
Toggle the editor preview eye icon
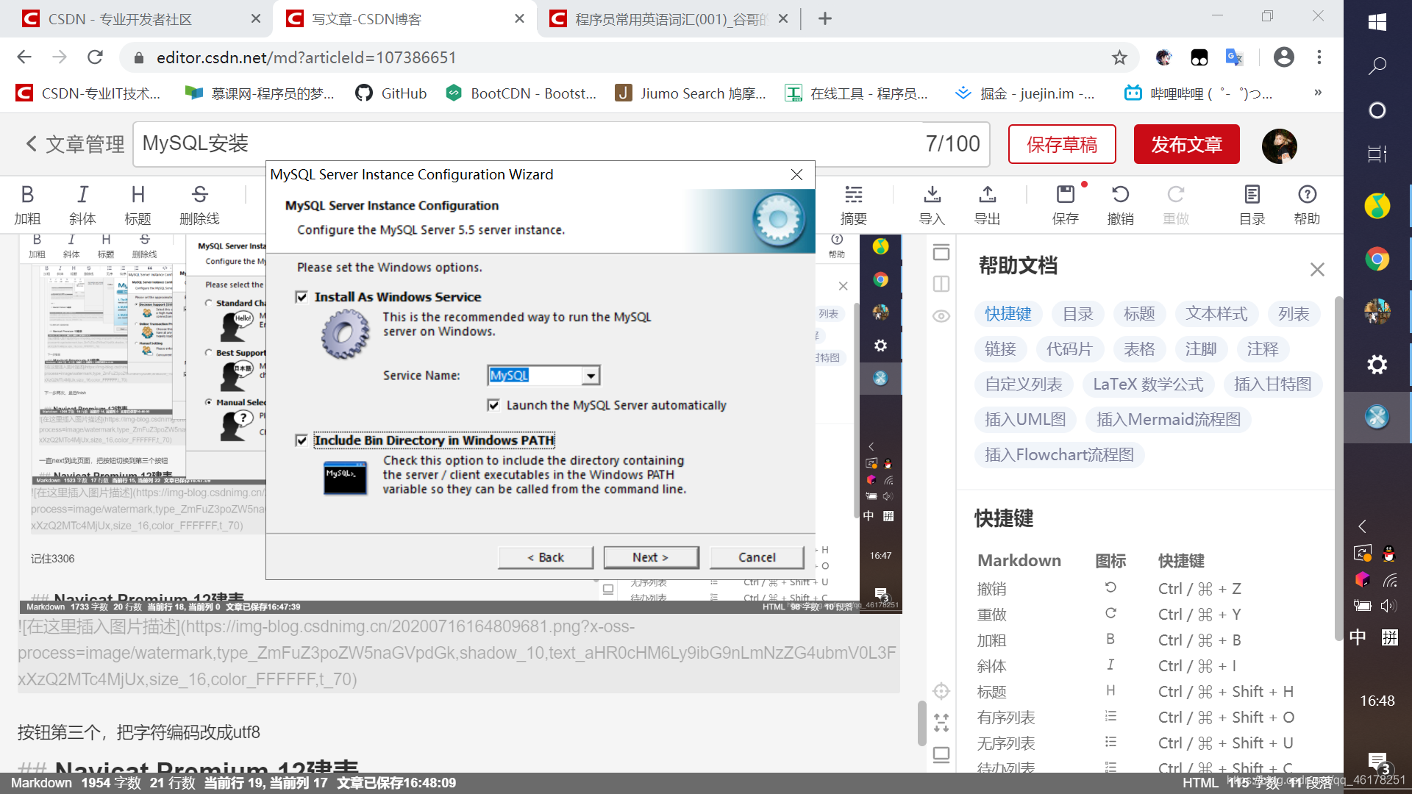[941, 316]
